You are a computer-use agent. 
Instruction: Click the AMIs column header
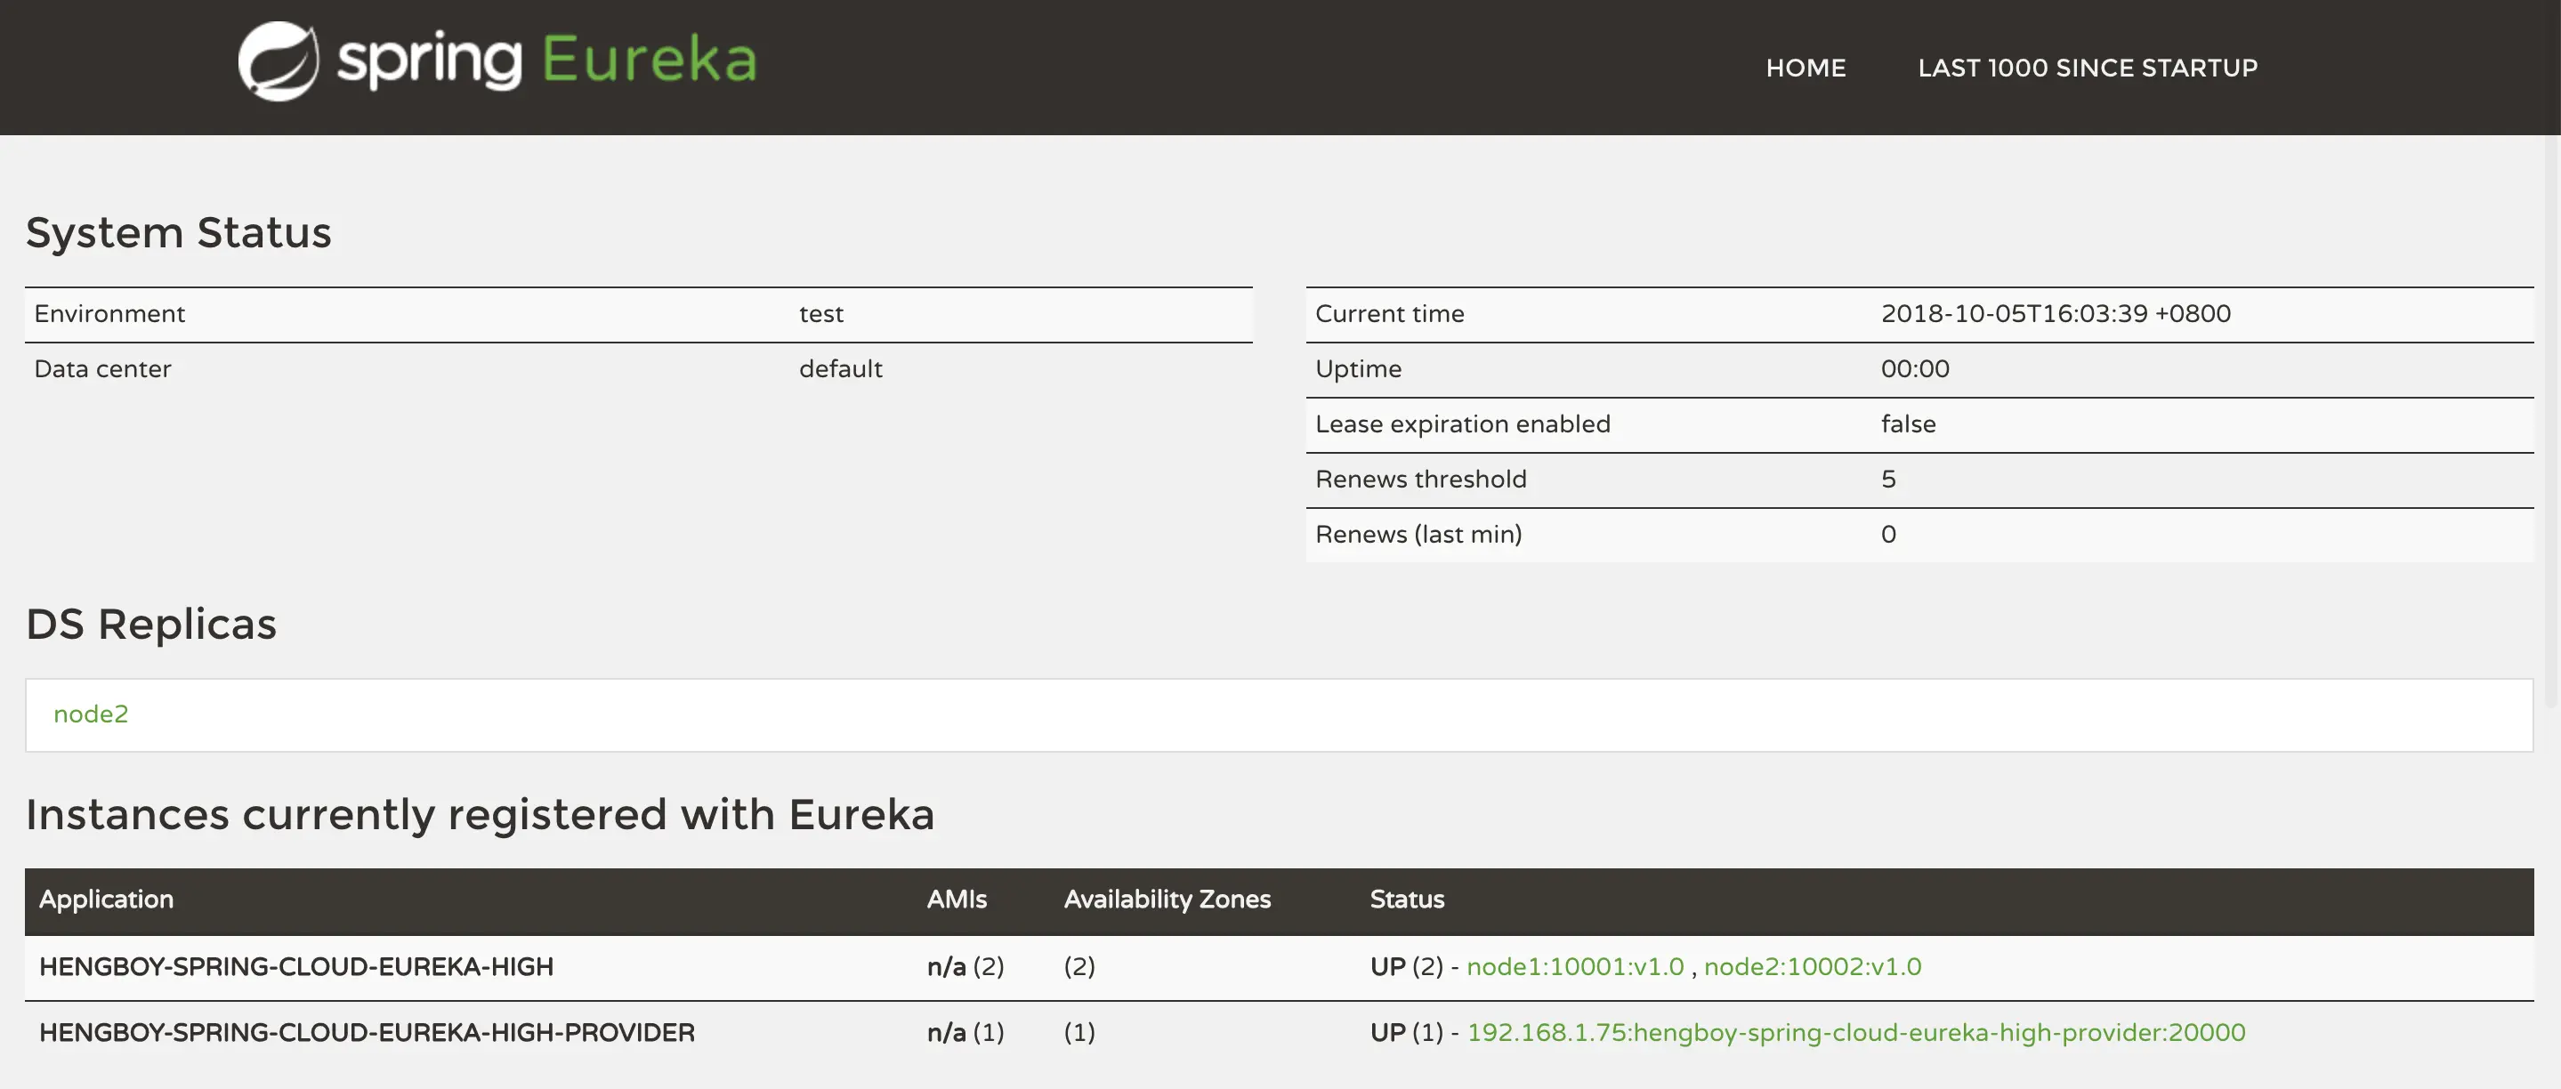[957, 899]
